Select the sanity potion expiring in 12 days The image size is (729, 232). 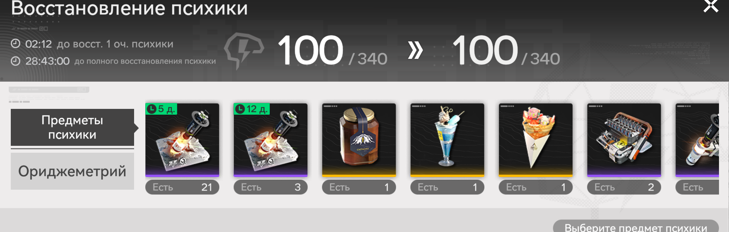(270, 140)
